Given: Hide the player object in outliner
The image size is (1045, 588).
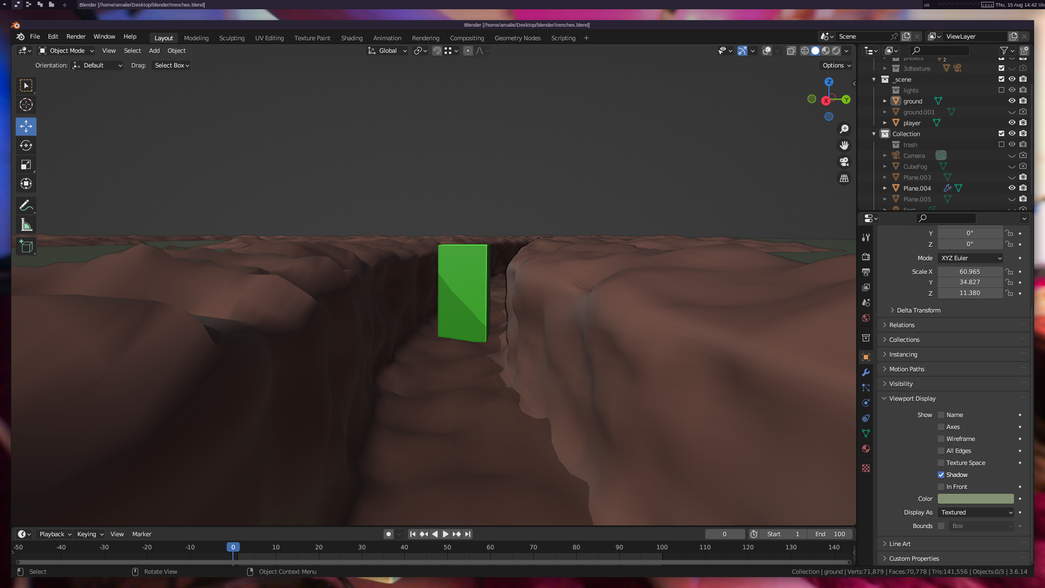Looking at the screenshot, I should (1012, 123).
